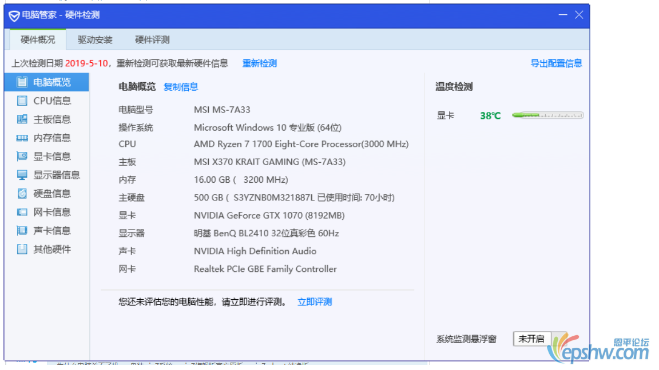
Task: Click the 38℃ temperature reading
Action: pyautogui.click(x=490, y=116)
